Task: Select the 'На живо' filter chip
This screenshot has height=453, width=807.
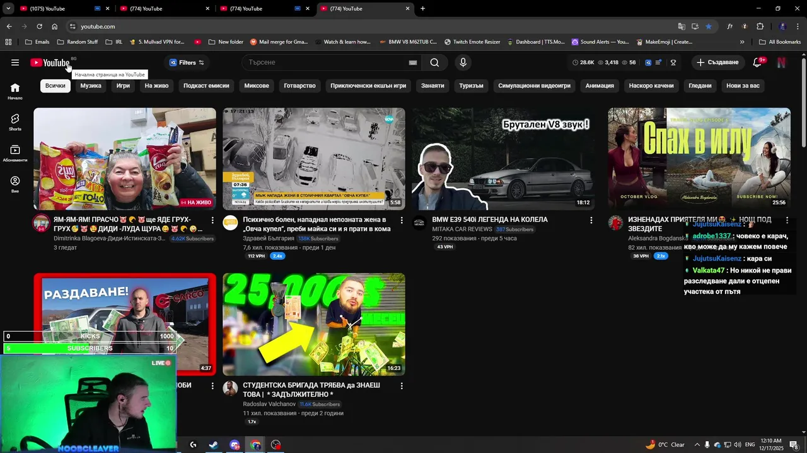Action: [x=156, y=86]
